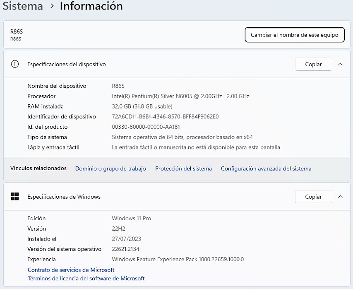Click the Información breadcrumb title
This screenshot has height=289, width=353.
[91, 6]
